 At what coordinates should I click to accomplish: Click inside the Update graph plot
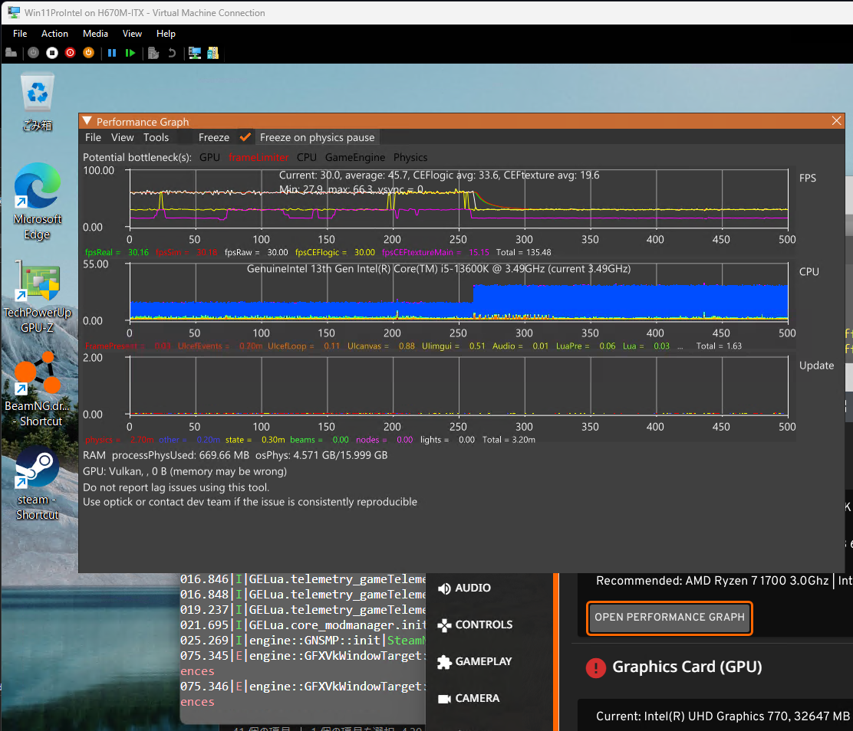459,386
